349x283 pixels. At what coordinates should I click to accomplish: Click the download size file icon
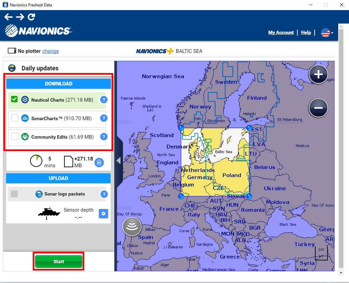pyautogui.click(x=68, y=162)
